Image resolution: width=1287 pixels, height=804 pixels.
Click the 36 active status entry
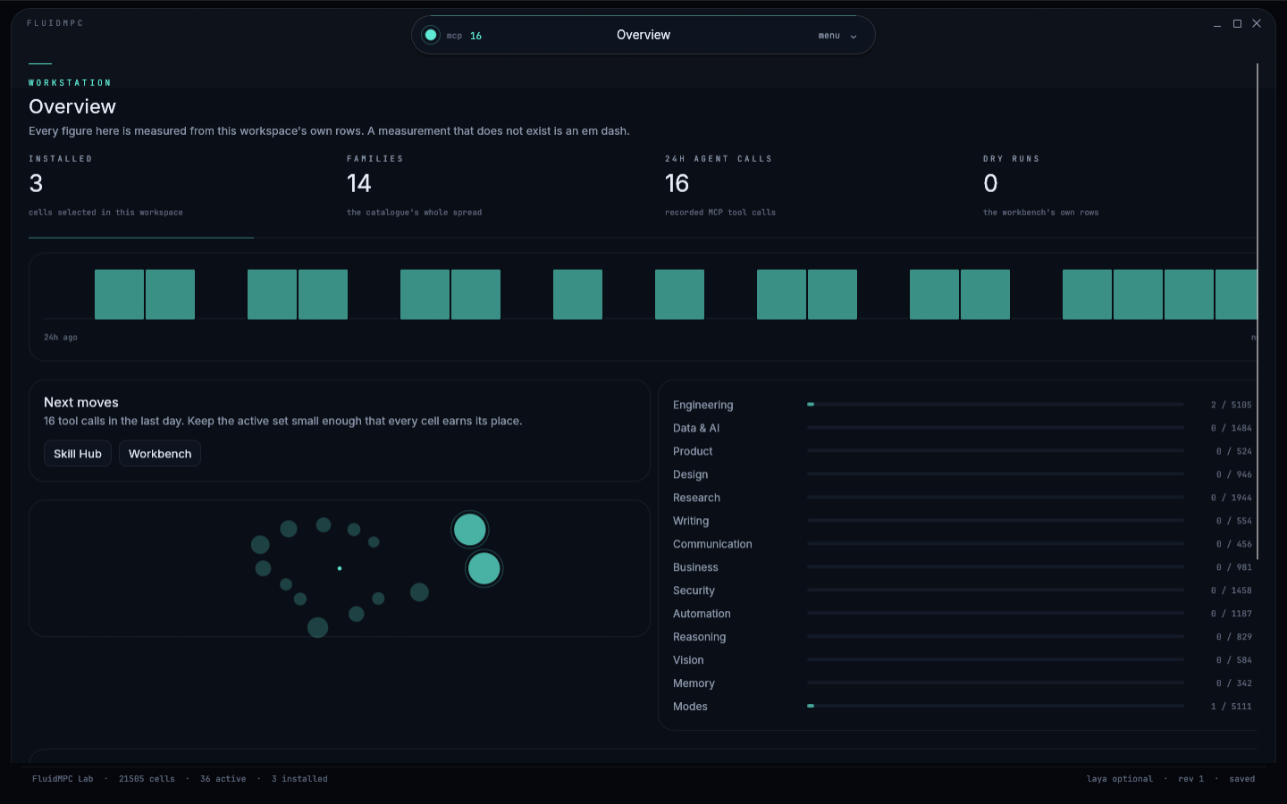pyautogui.click(x=223, y=779)
